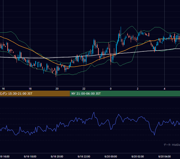
Task: Click the 9/19 20:00 date label
Action: pos(57,156)
